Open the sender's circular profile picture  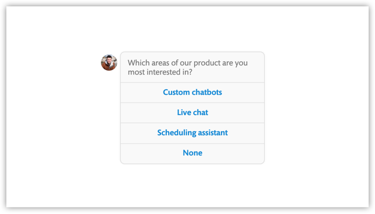[x=109, y=62]
